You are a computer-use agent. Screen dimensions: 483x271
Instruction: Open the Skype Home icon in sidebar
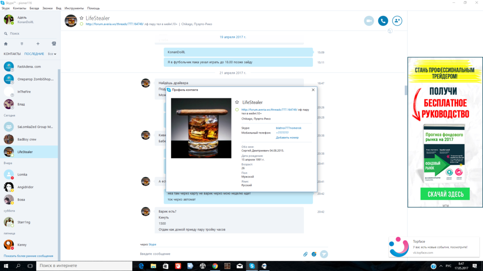click(6, 44)
